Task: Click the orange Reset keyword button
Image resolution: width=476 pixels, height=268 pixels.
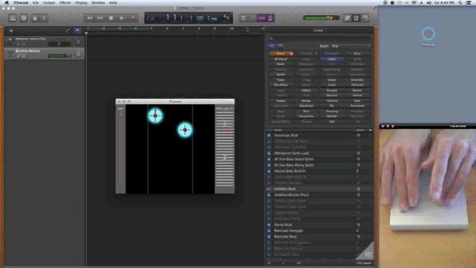Action: click(x=281, y=54)
